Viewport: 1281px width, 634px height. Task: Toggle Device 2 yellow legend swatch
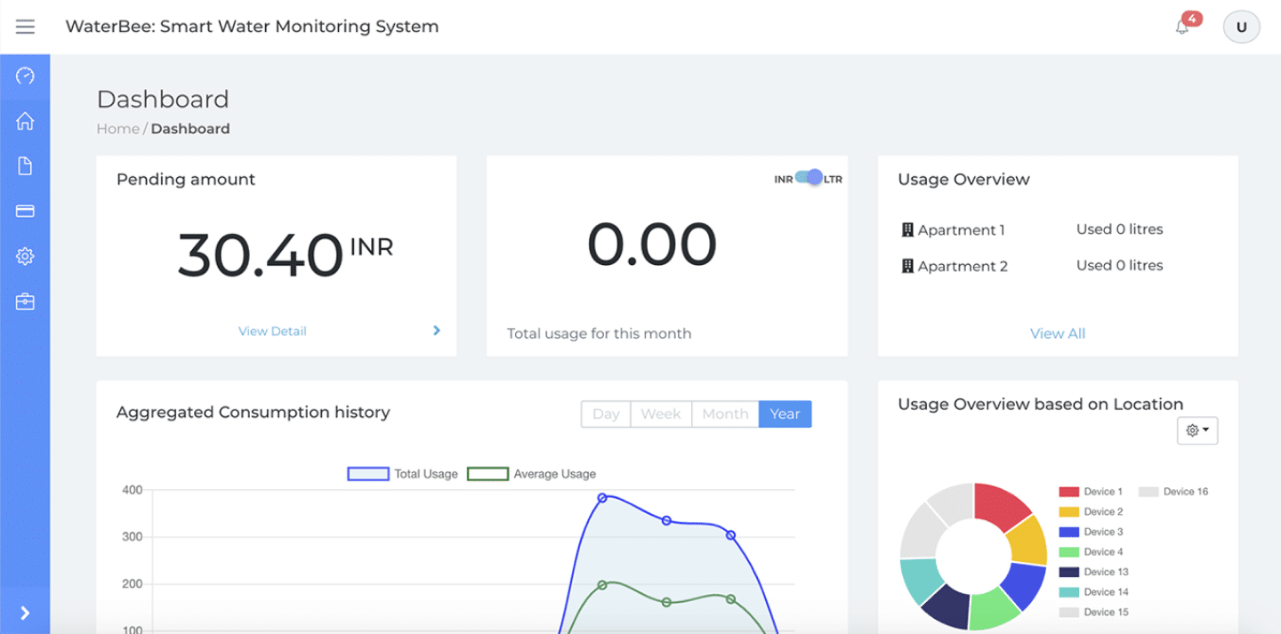click(x=1068, y=512)
